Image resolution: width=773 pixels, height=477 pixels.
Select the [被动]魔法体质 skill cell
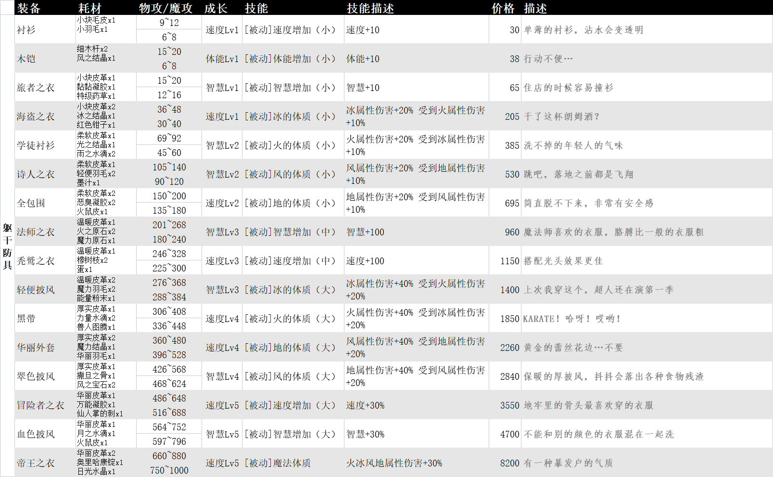(x=293, y=463)
